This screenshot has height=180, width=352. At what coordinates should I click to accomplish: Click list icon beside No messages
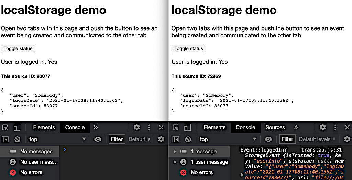click(13, 152)
